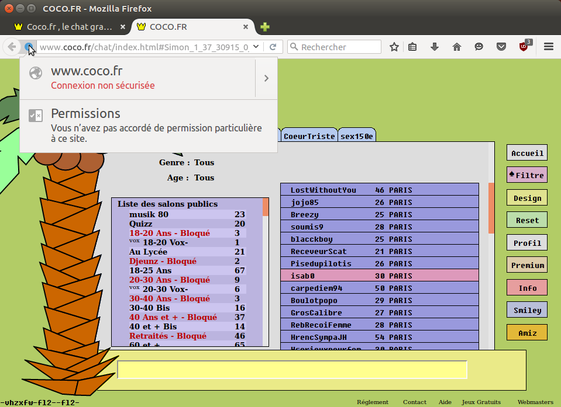Click the search magnifier icon
The image size is (561, 407).
(294, 47)
